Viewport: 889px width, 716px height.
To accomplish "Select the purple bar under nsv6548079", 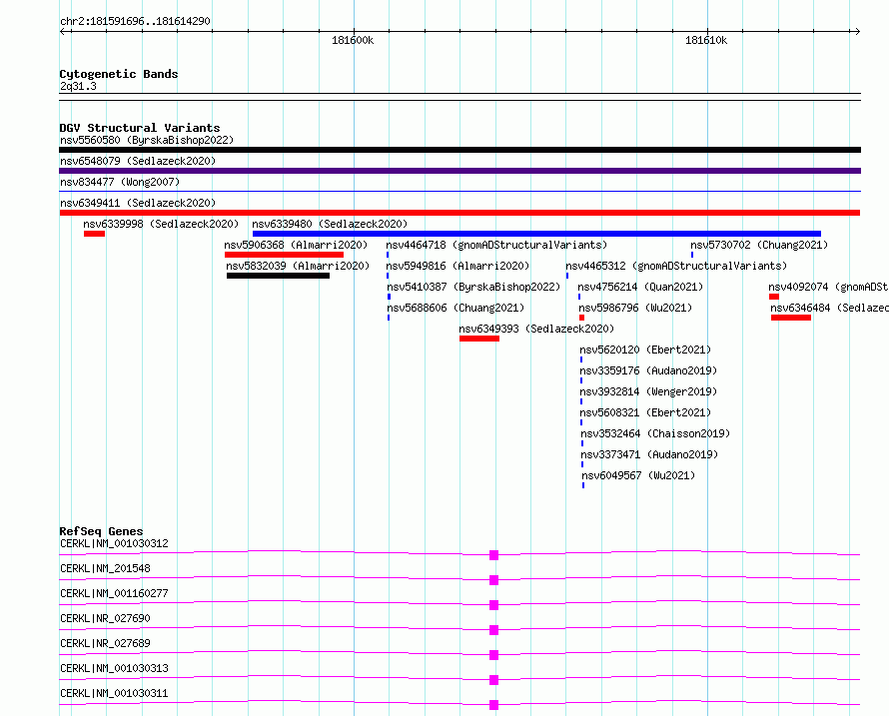I will click(459, 171).
